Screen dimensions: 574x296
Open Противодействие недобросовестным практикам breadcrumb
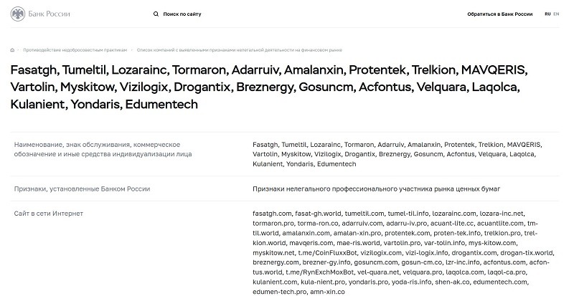[75, 50]
